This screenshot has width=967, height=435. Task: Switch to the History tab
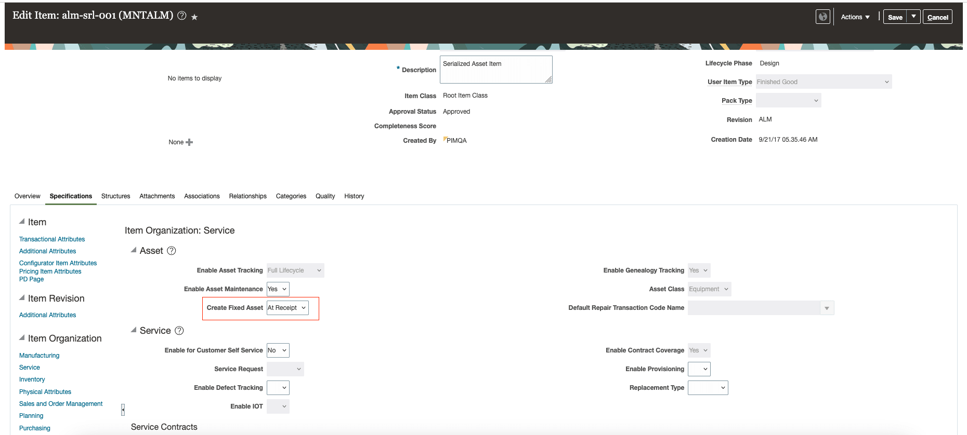coord(354,196)
